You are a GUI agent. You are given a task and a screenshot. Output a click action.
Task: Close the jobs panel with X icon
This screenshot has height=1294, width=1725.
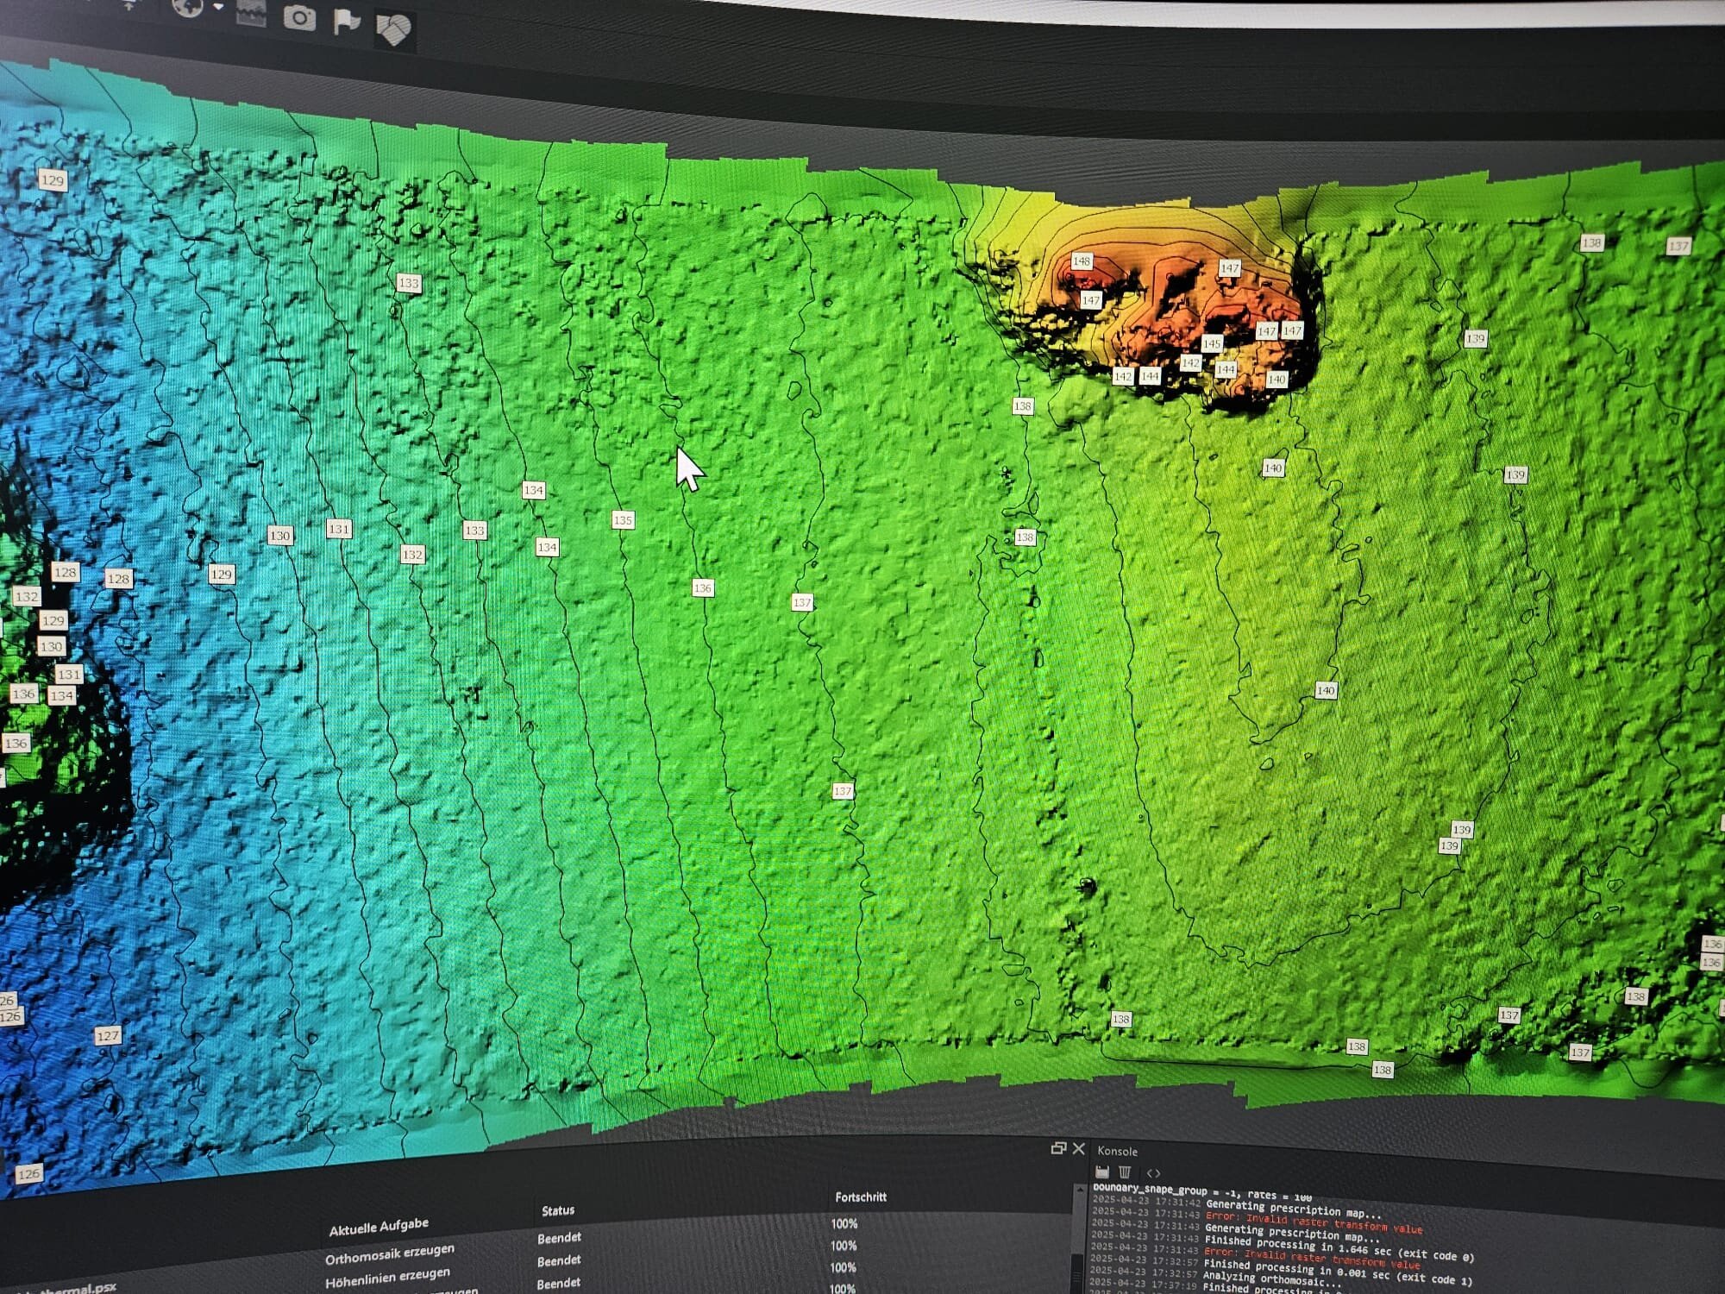pyautogui.click(x=1078, y=1148)
